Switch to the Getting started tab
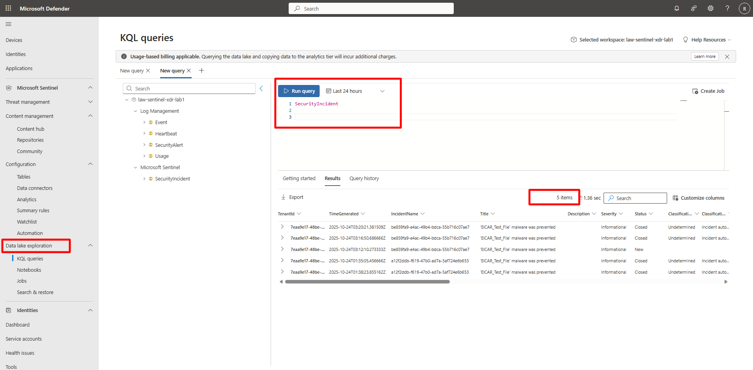 299,178
